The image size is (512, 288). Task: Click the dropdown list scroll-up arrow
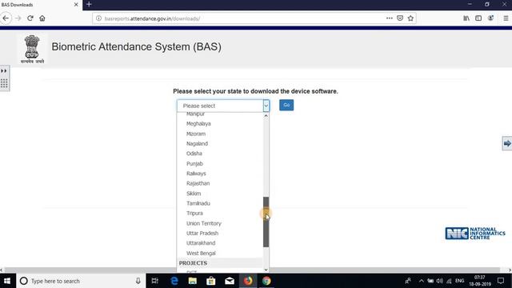click(x=266, y=116)
